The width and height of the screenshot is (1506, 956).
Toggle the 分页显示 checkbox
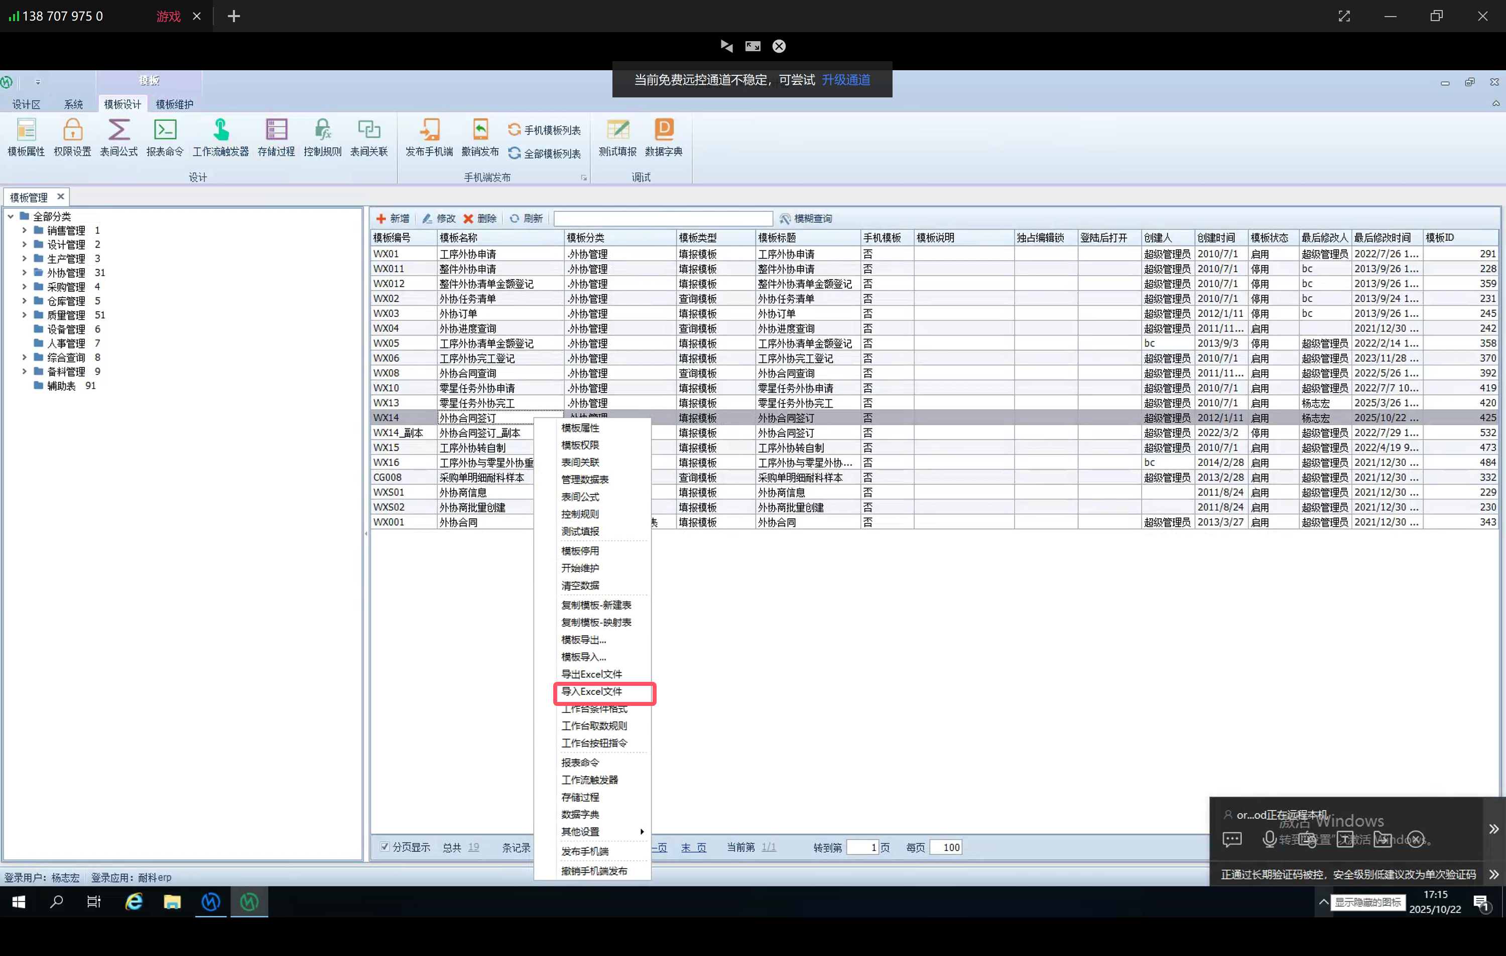click(384, 847)
